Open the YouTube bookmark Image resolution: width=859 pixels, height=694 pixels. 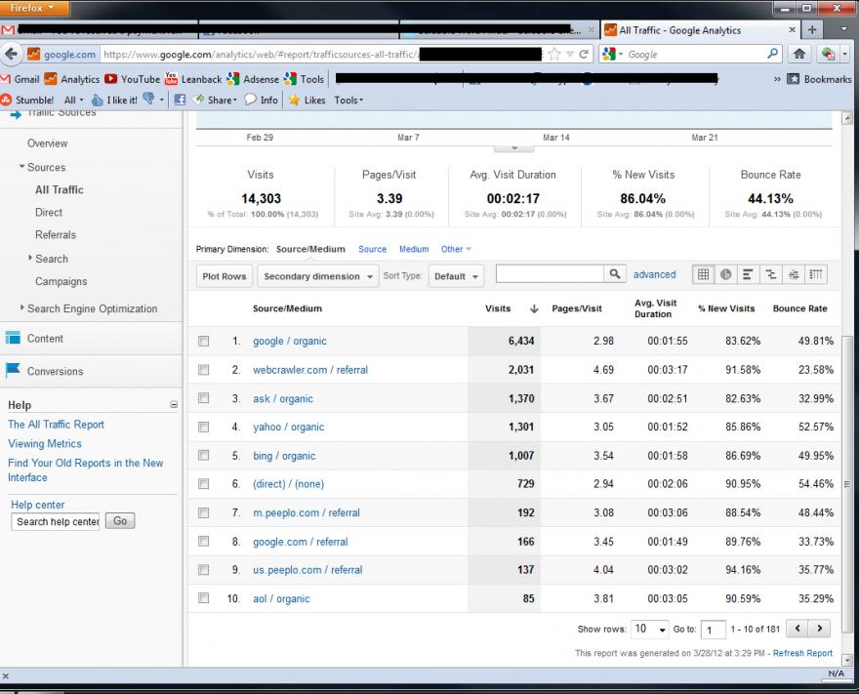click(x=132, y=79)
